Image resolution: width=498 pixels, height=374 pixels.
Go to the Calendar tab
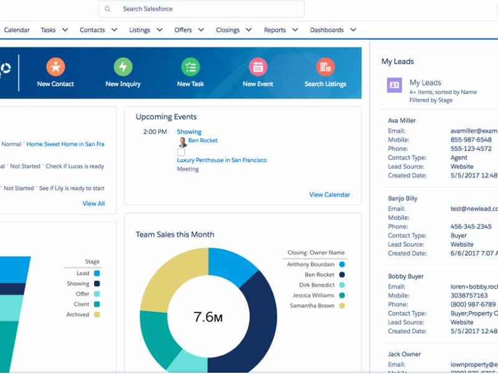[17, 30]
